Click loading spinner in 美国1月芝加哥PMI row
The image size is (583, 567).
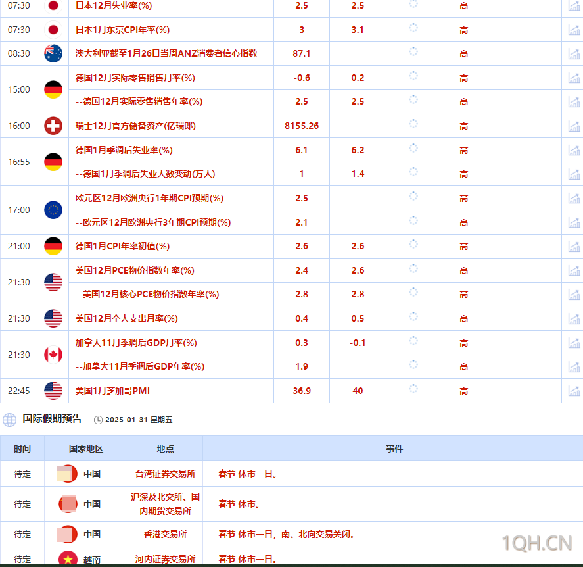413,389
